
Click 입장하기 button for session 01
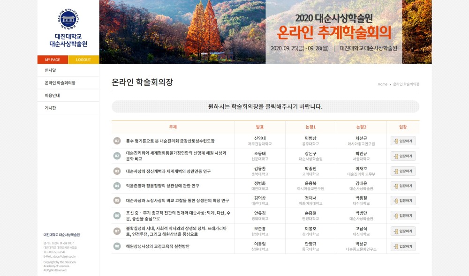403,141
